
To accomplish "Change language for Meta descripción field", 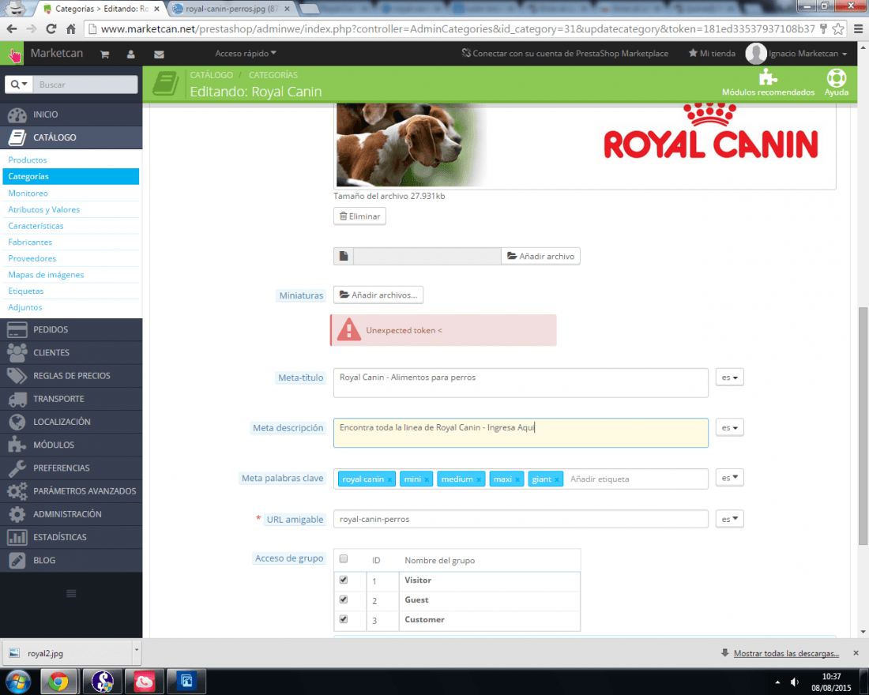I will 729,428.
